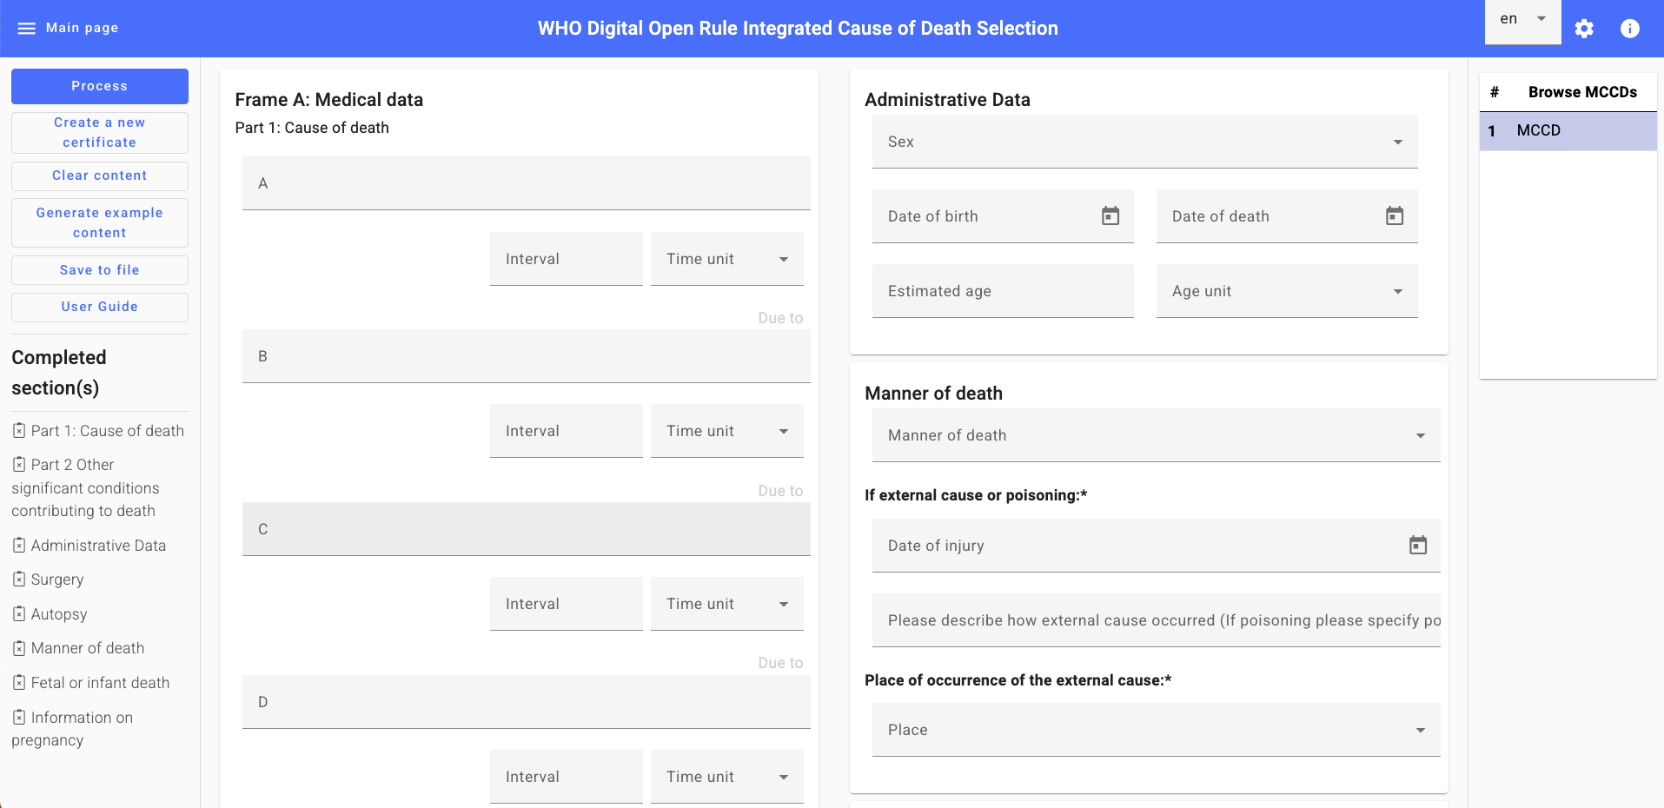Select MCCD row 1 in Browse MCCDs
Screen dimensions: 1664x808
(1568, 130)
